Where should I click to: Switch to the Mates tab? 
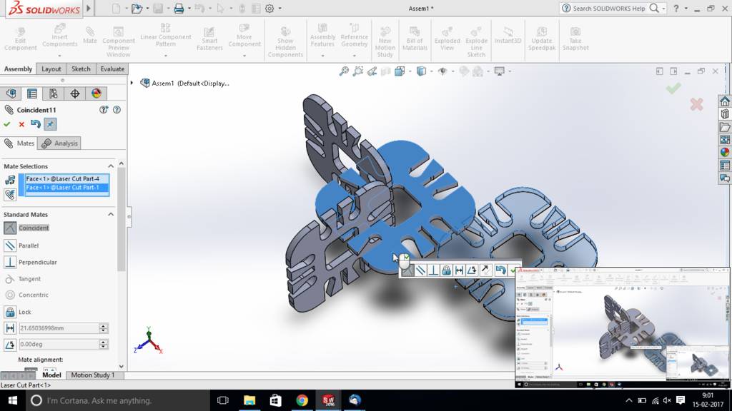[19, 143]
